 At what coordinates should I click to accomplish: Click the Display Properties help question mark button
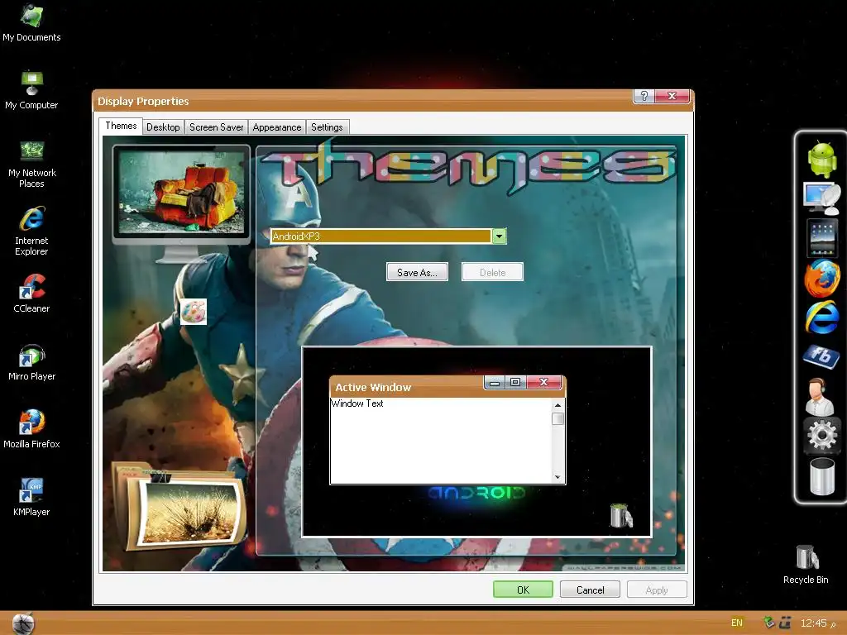pyautogui.click(x=644, y=96)
